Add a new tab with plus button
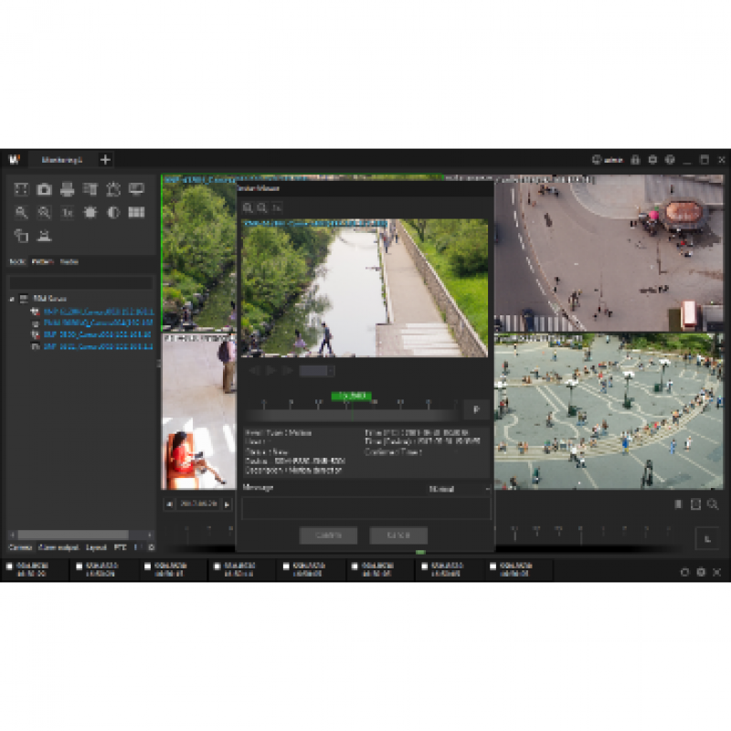731x731 pixels. 105,160
